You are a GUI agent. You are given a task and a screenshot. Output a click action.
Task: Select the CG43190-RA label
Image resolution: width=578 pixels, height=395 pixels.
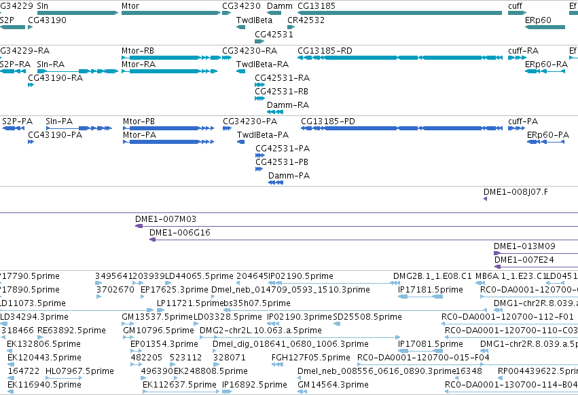click(55, 78)
